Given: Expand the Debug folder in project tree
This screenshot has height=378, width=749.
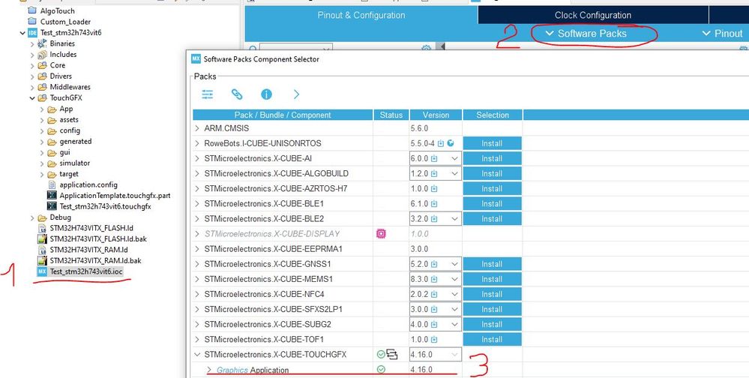Looking at the screenshot, I should point(32,217).
